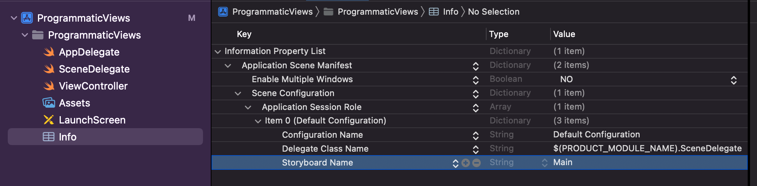Viewport: 757px width, 186px height.
Task: Click the SceneDelegate Swift file icon
Action: tap(49, 69)
